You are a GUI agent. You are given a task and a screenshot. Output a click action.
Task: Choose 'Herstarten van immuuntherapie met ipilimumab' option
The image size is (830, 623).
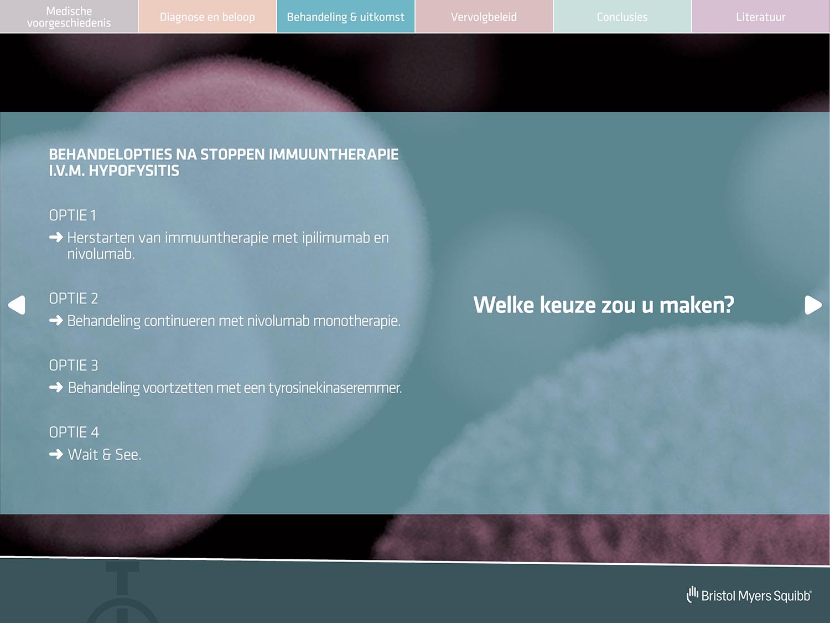[x=228, y=245]
